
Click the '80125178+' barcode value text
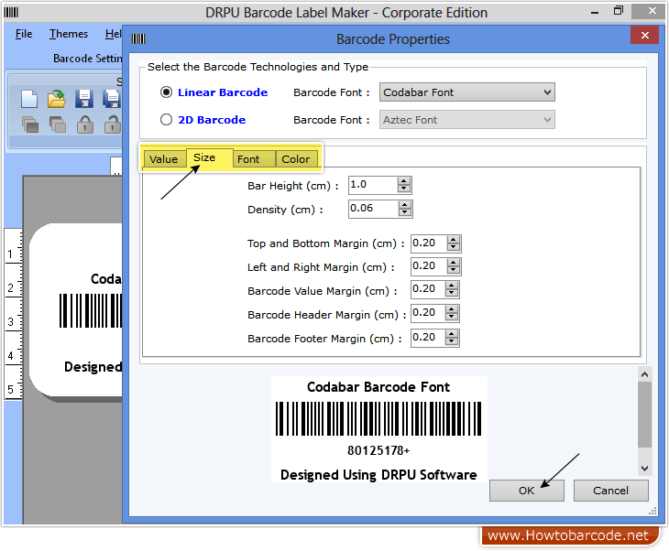[x=378, y=450]
